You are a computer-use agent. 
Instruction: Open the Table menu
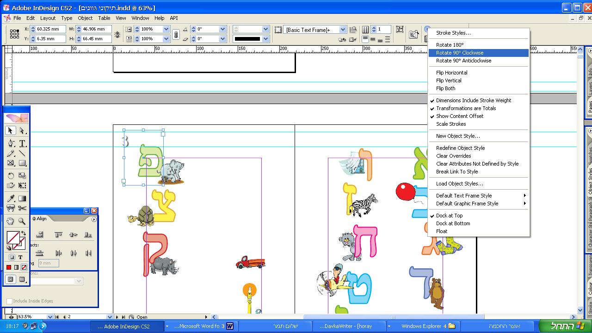(x=104, y=18)
